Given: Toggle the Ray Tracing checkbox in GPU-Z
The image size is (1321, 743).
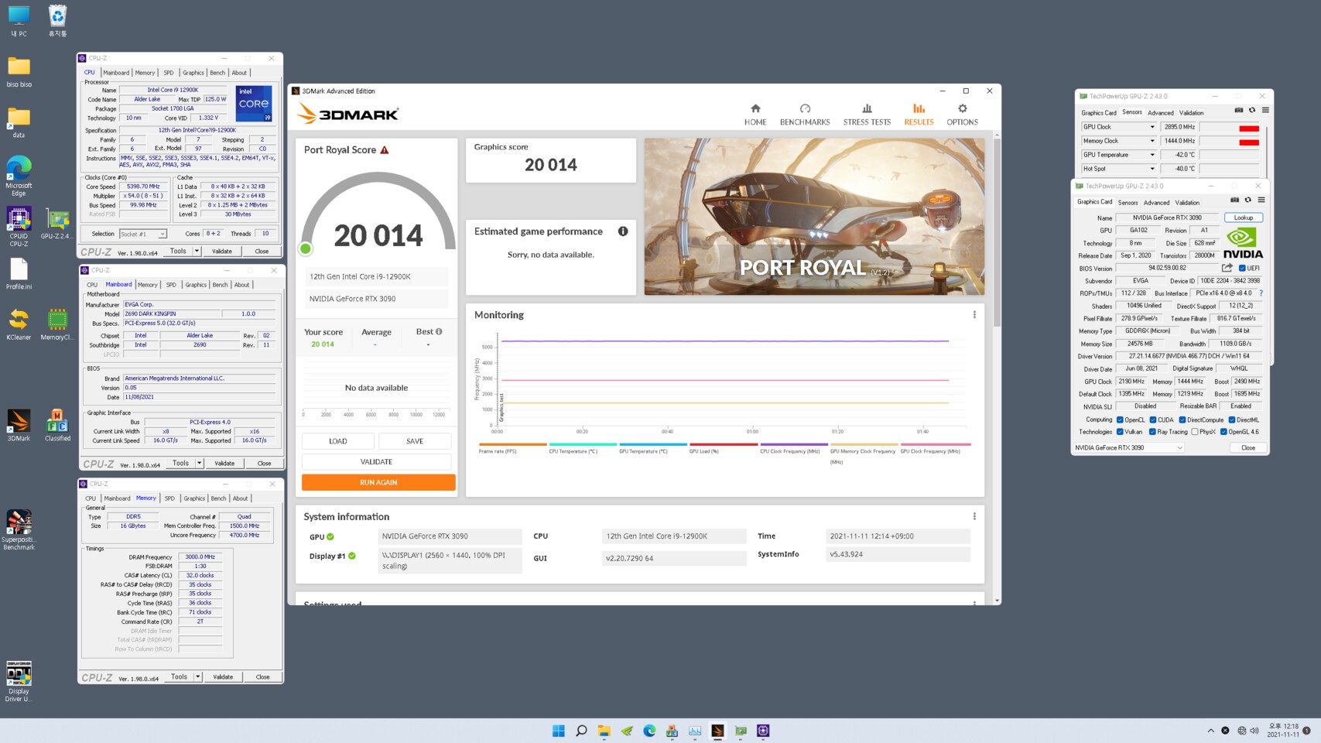Looking at the screenshot, I should coord(1152,432).
